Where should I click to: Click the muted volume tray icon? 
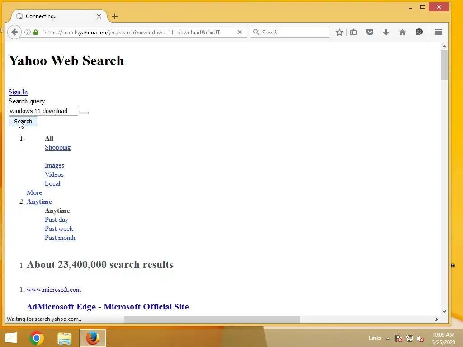(420, 338)
